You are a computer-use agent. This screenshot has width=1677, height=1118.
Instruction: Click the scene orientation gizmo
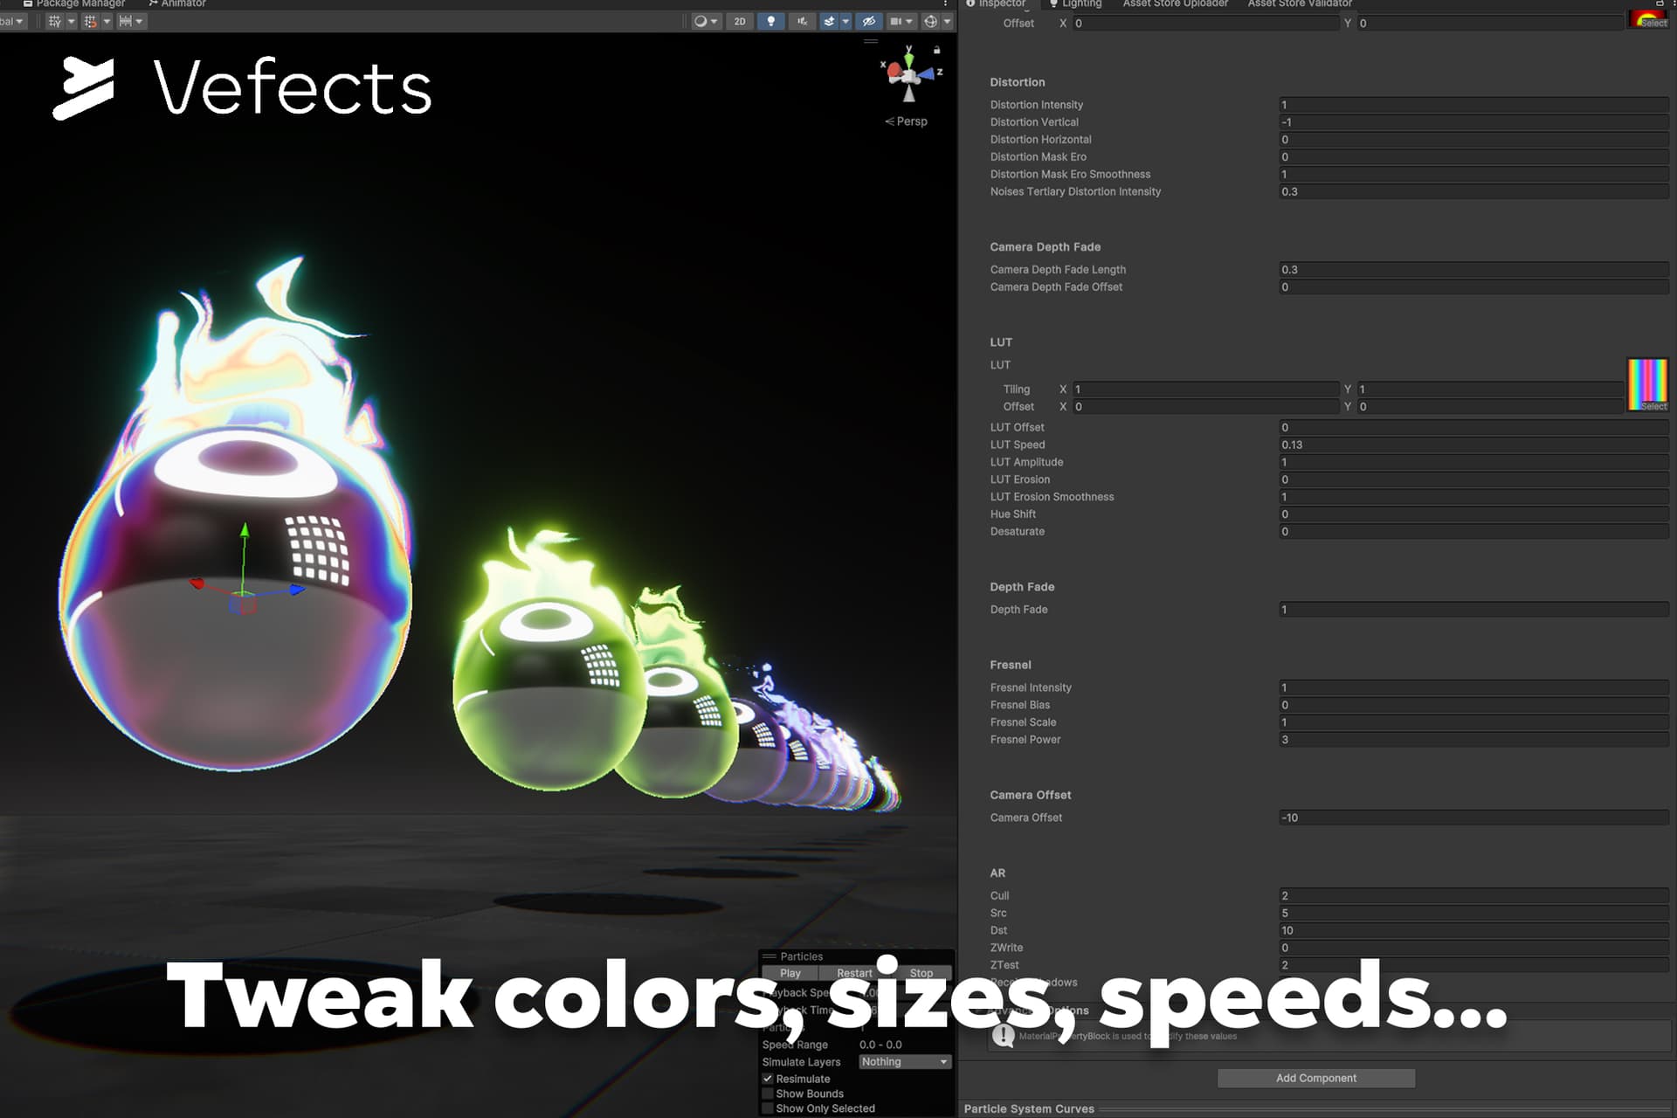tap(909, 75)
